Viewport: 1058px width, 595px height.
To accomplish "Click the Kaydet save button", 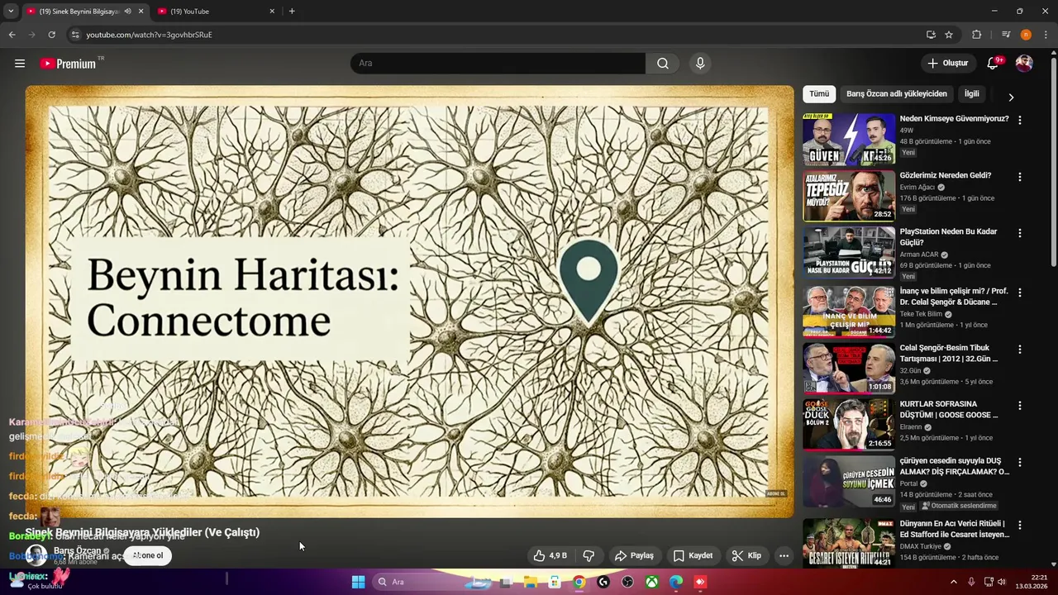I will (x=693, y=555).
